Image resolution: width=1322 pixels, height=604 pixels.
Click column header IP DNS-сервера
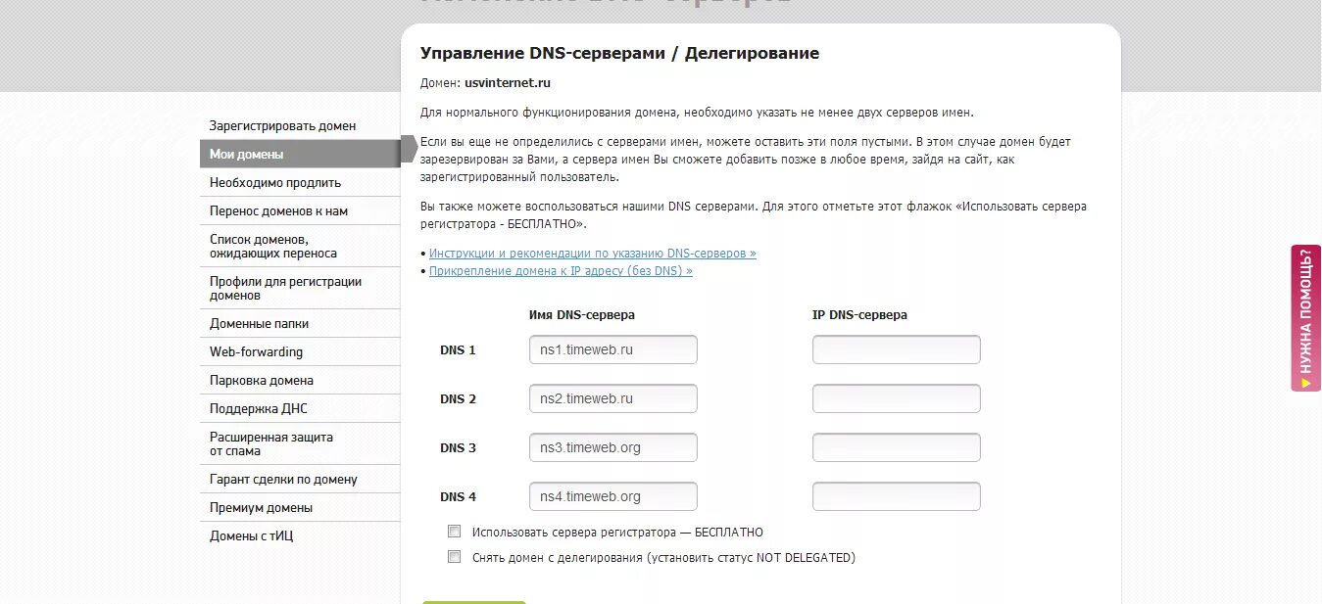[x=859, y=315]
